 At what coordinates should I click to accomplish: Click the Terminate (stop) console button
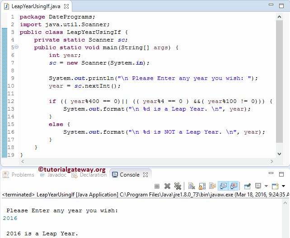(157, 186)
